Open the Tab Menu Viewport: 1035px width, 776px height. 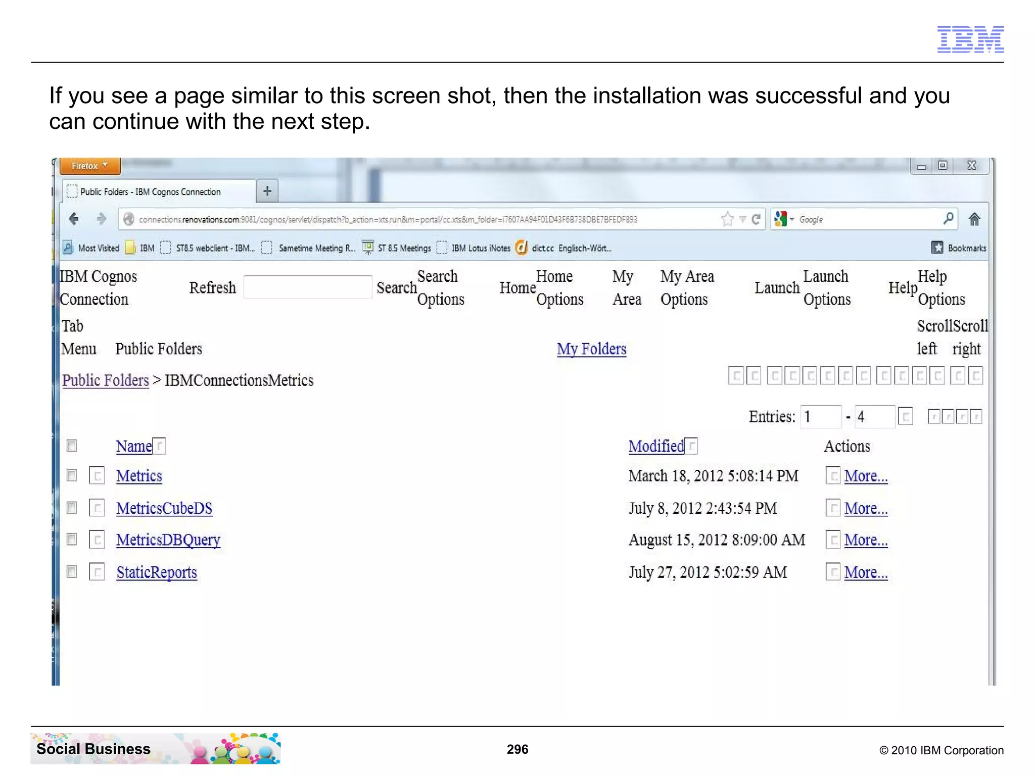point(78,337)
